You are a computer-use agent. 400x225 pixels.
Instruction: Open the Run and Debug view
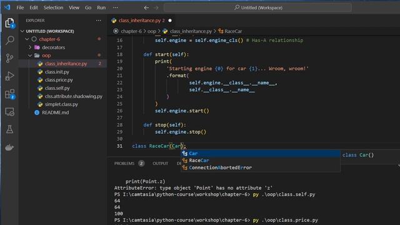click(9, 76)
